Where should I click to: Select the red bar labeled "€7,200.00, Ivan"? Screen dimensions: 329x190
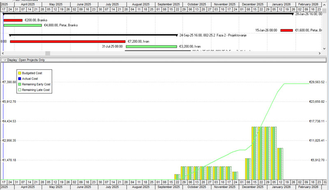click(67, 42)
